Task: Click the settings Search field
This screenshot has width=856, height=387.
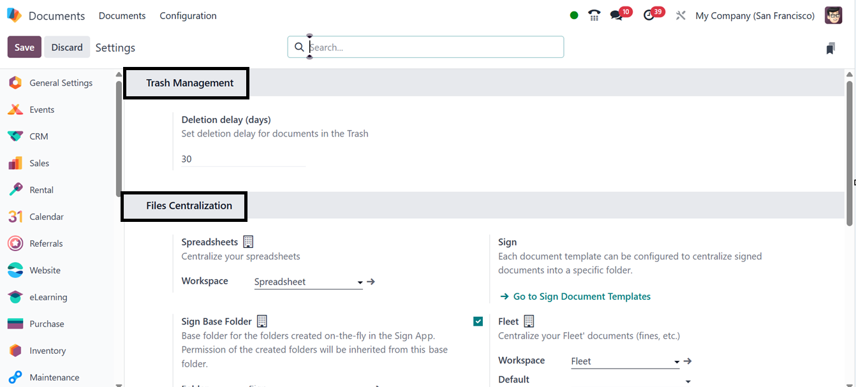Action: point(434,47)
